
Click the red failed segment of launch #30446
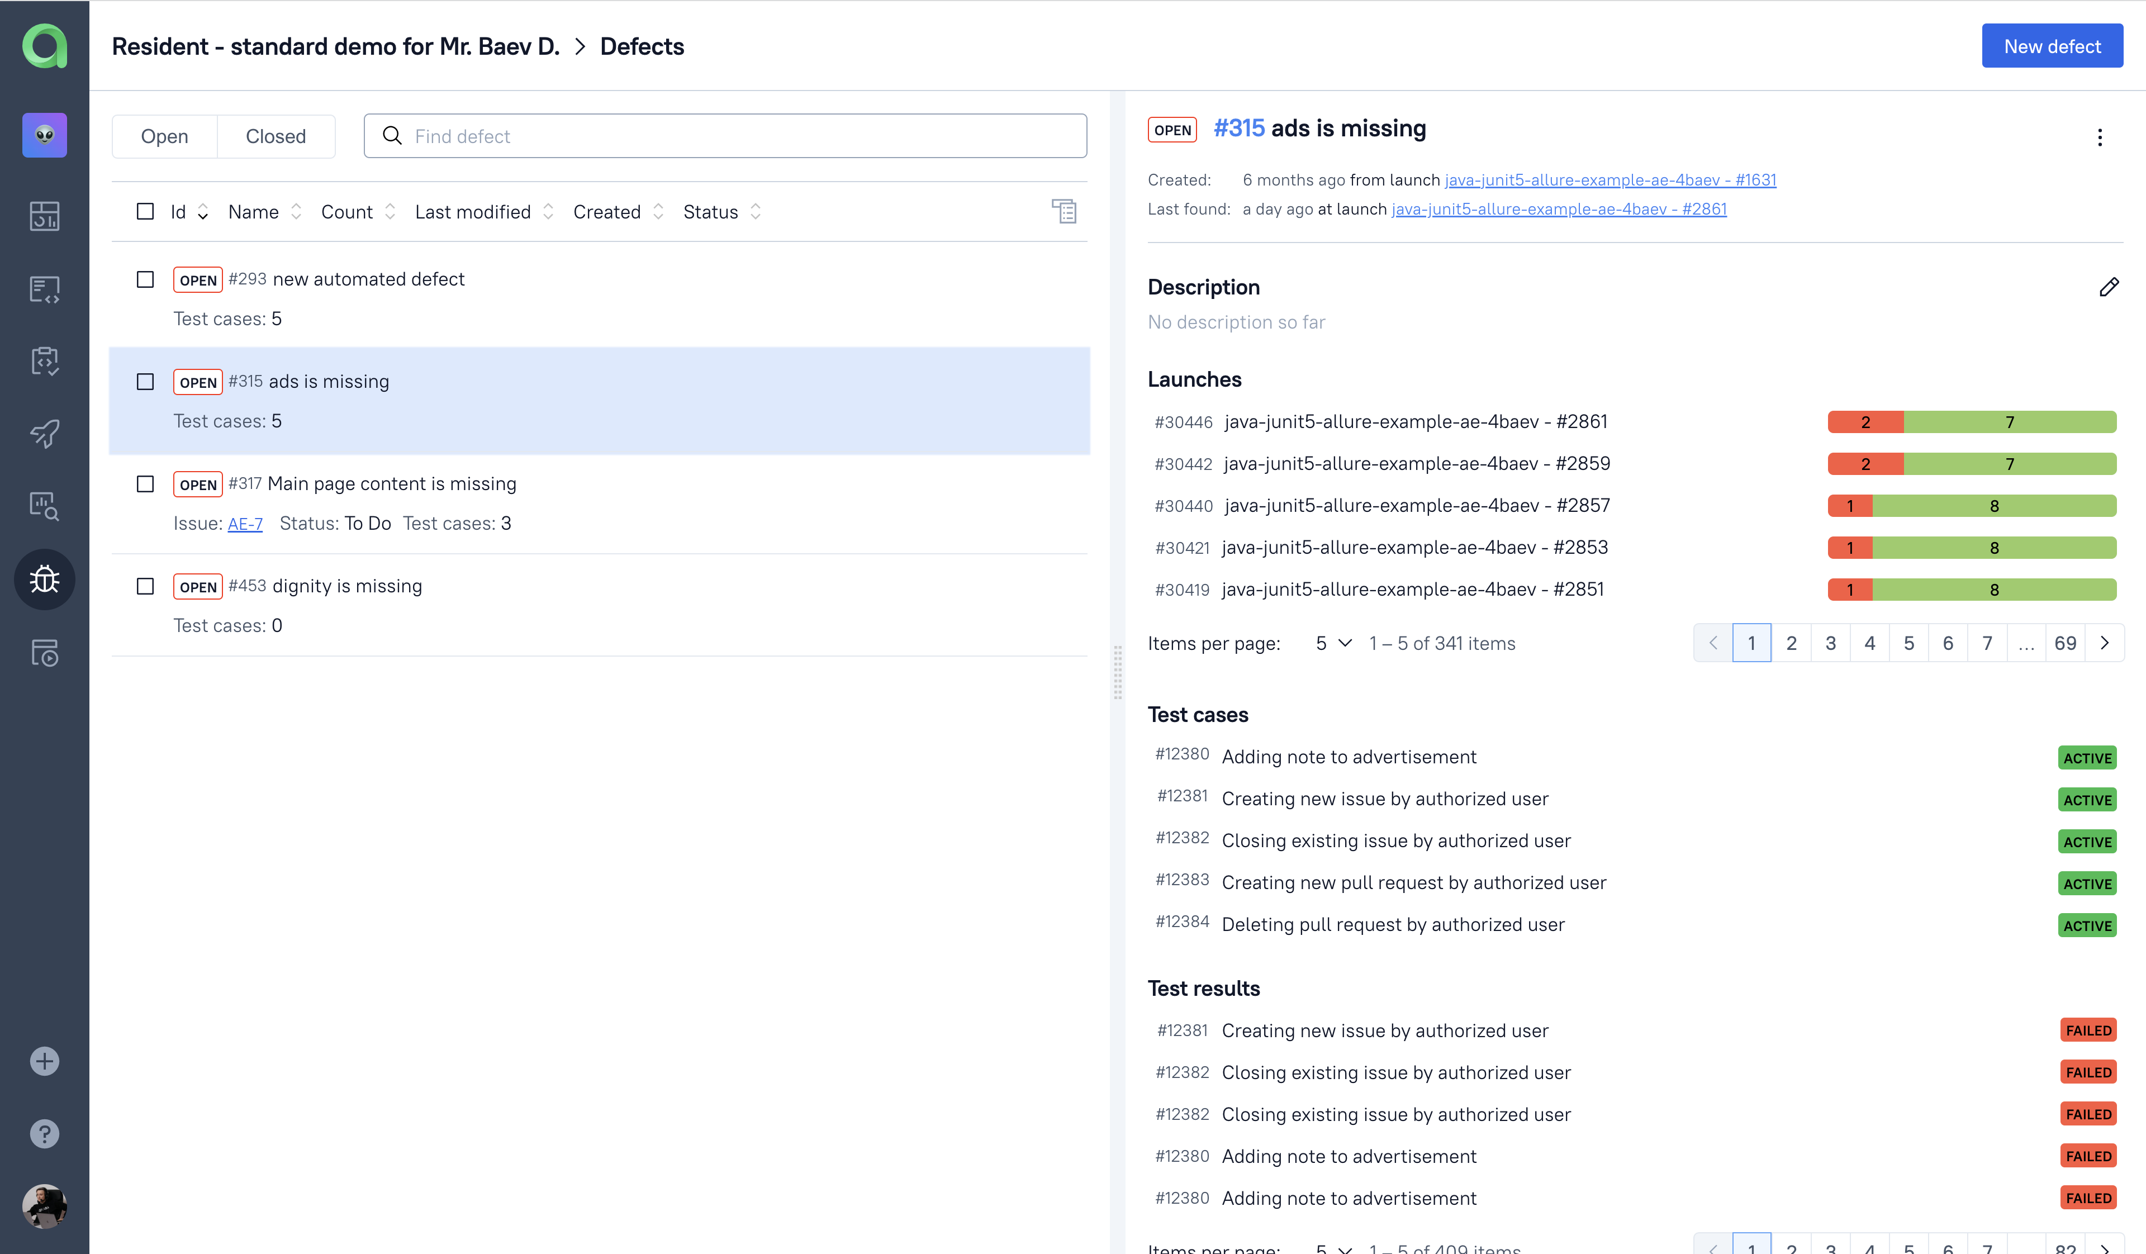[1865, 422]
